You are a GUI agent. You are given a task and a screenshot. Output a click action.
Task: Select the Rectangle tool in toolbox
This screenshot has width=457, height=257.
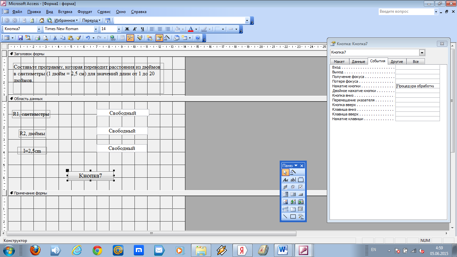(x=293, y=217)
